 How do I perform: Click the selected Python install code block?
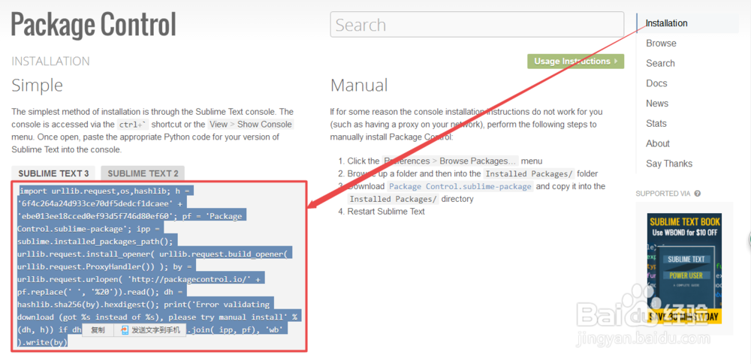pos(159,266)
